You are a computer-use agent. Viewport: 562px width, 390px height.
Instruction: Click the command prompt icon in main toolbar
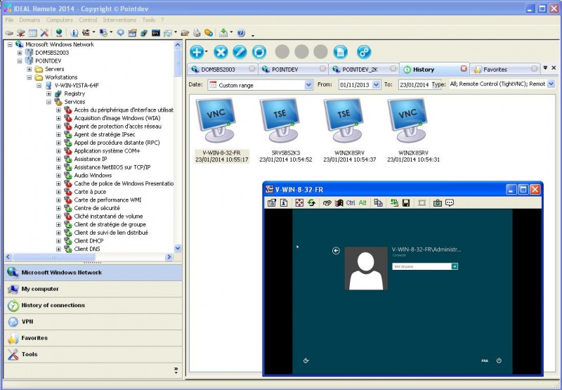[155, 33]
